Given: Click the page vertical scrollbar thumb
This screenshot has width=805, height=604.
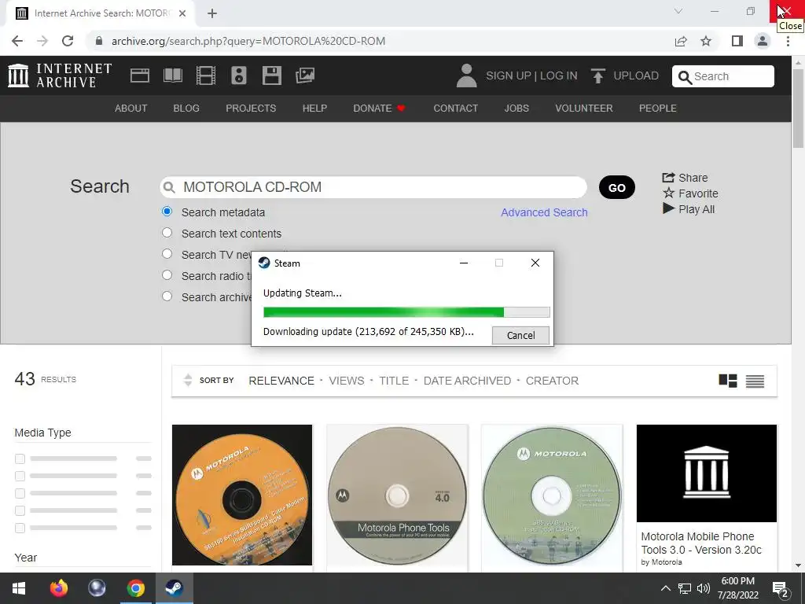Looking at the screenshot, I should (798, 108).
